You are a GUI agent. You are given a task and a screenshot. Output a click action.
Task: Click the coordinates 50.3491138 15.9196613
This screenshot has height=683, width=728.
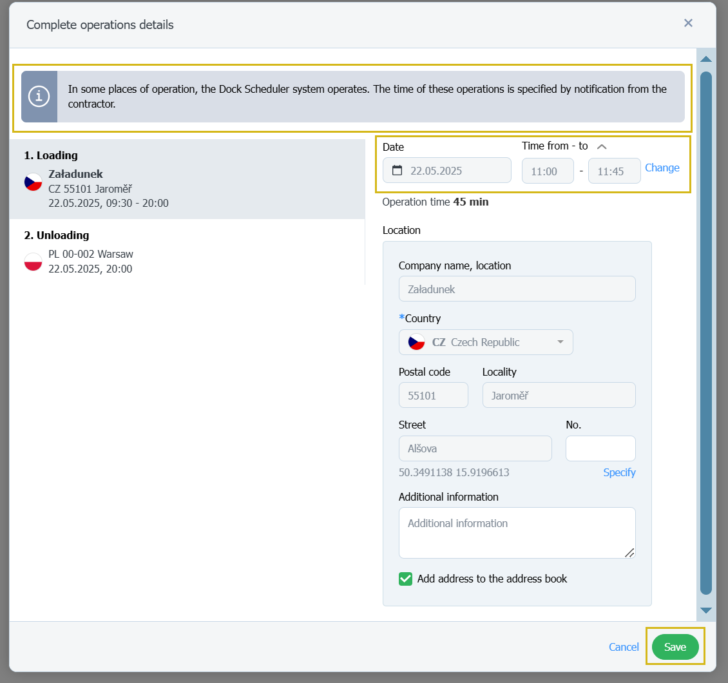tap(454, 472)
